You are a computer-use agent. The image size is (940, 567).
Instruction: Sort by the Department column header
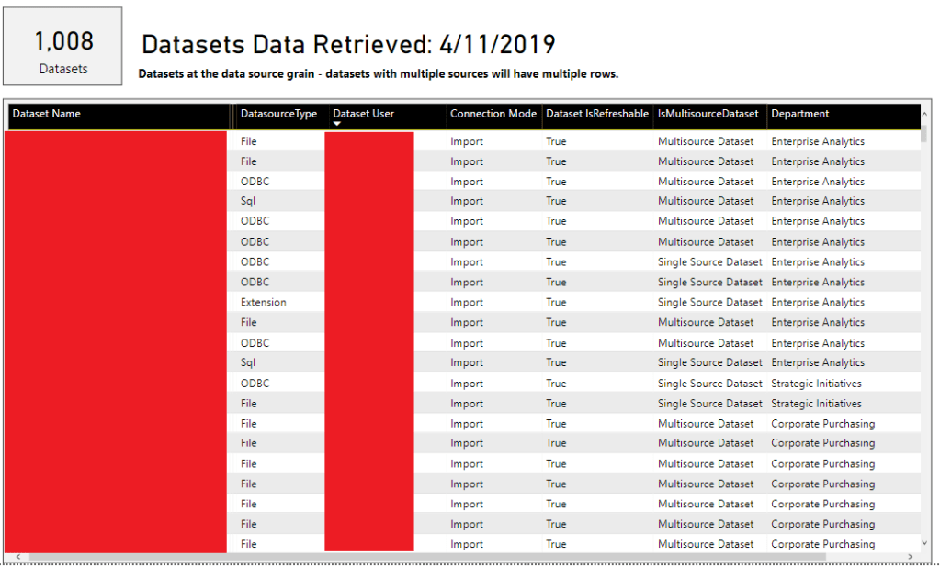[798, 114]
